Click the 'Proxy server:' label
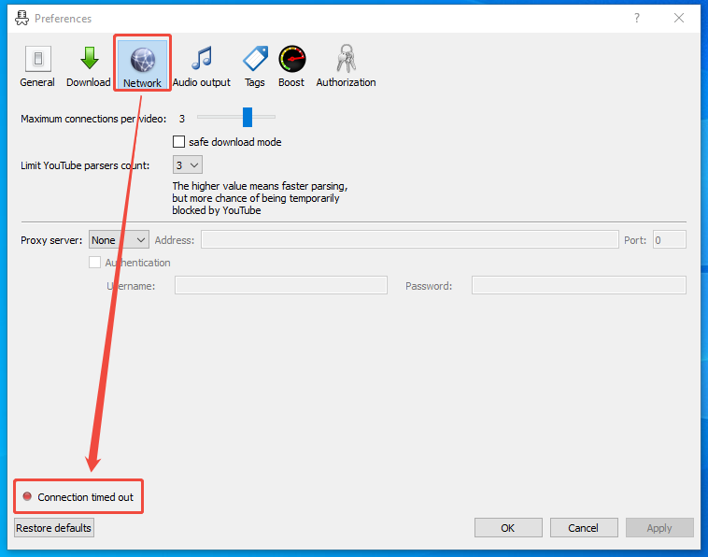Viewport: 708px width, 557px height. point(51,240)
